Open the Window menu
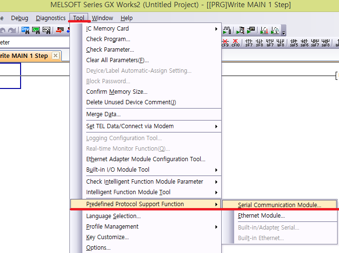This screenshot has width=339, height=253. [102, 18]
